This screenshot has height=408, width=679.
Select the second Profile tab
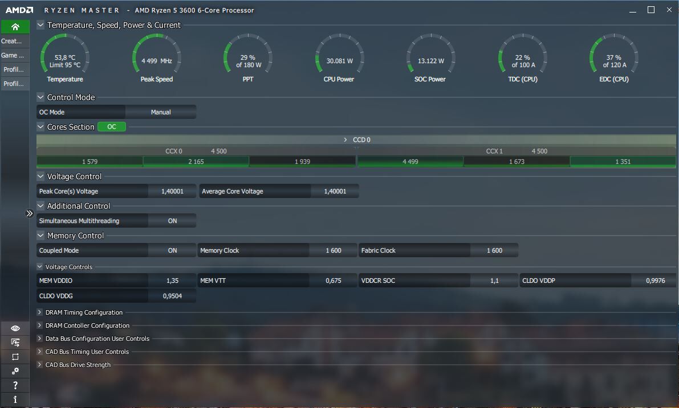click(14, 84)
